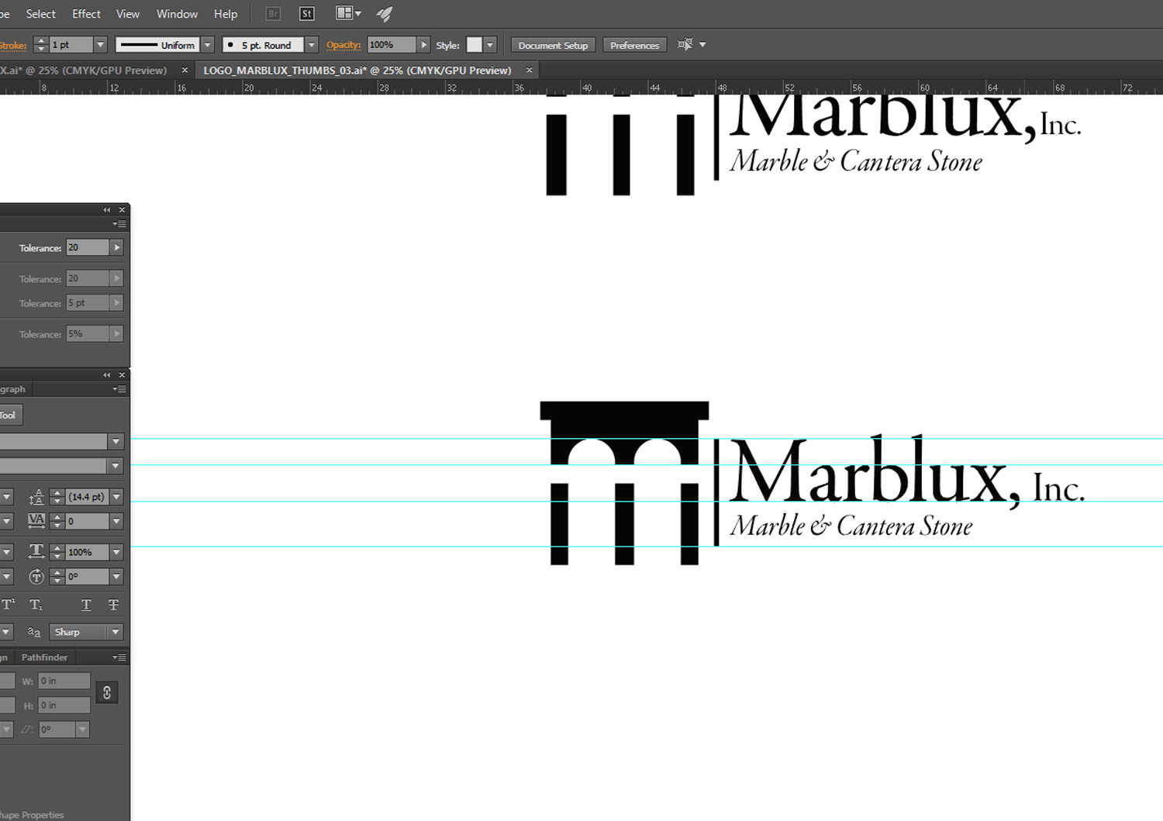This screenshot has width=1163, height=821.
Task: Open the Magic Wand panel flyout menu
Action: (119, 224)
